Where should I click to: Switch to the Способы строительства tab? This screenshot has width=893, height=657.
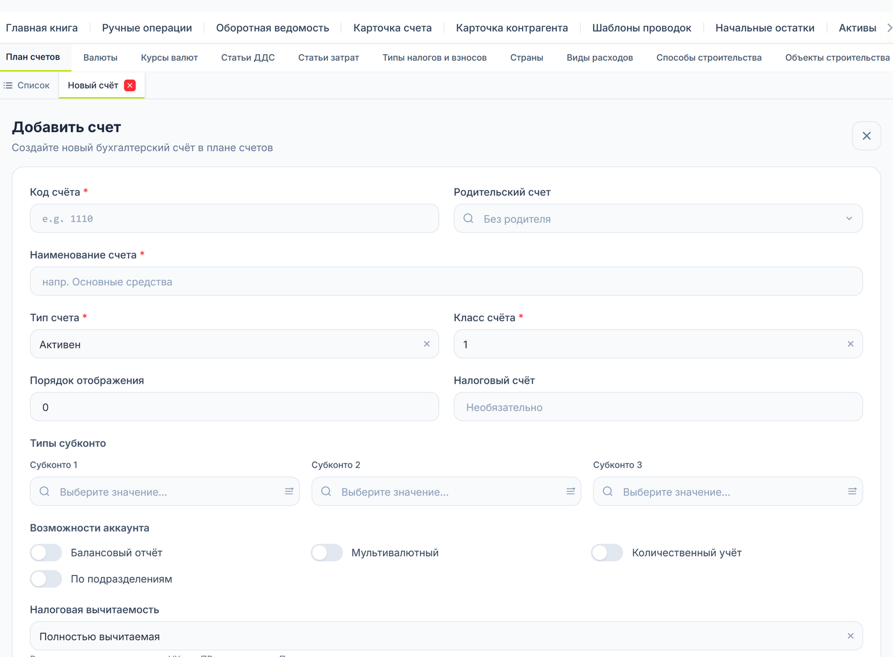coord(709,58)
